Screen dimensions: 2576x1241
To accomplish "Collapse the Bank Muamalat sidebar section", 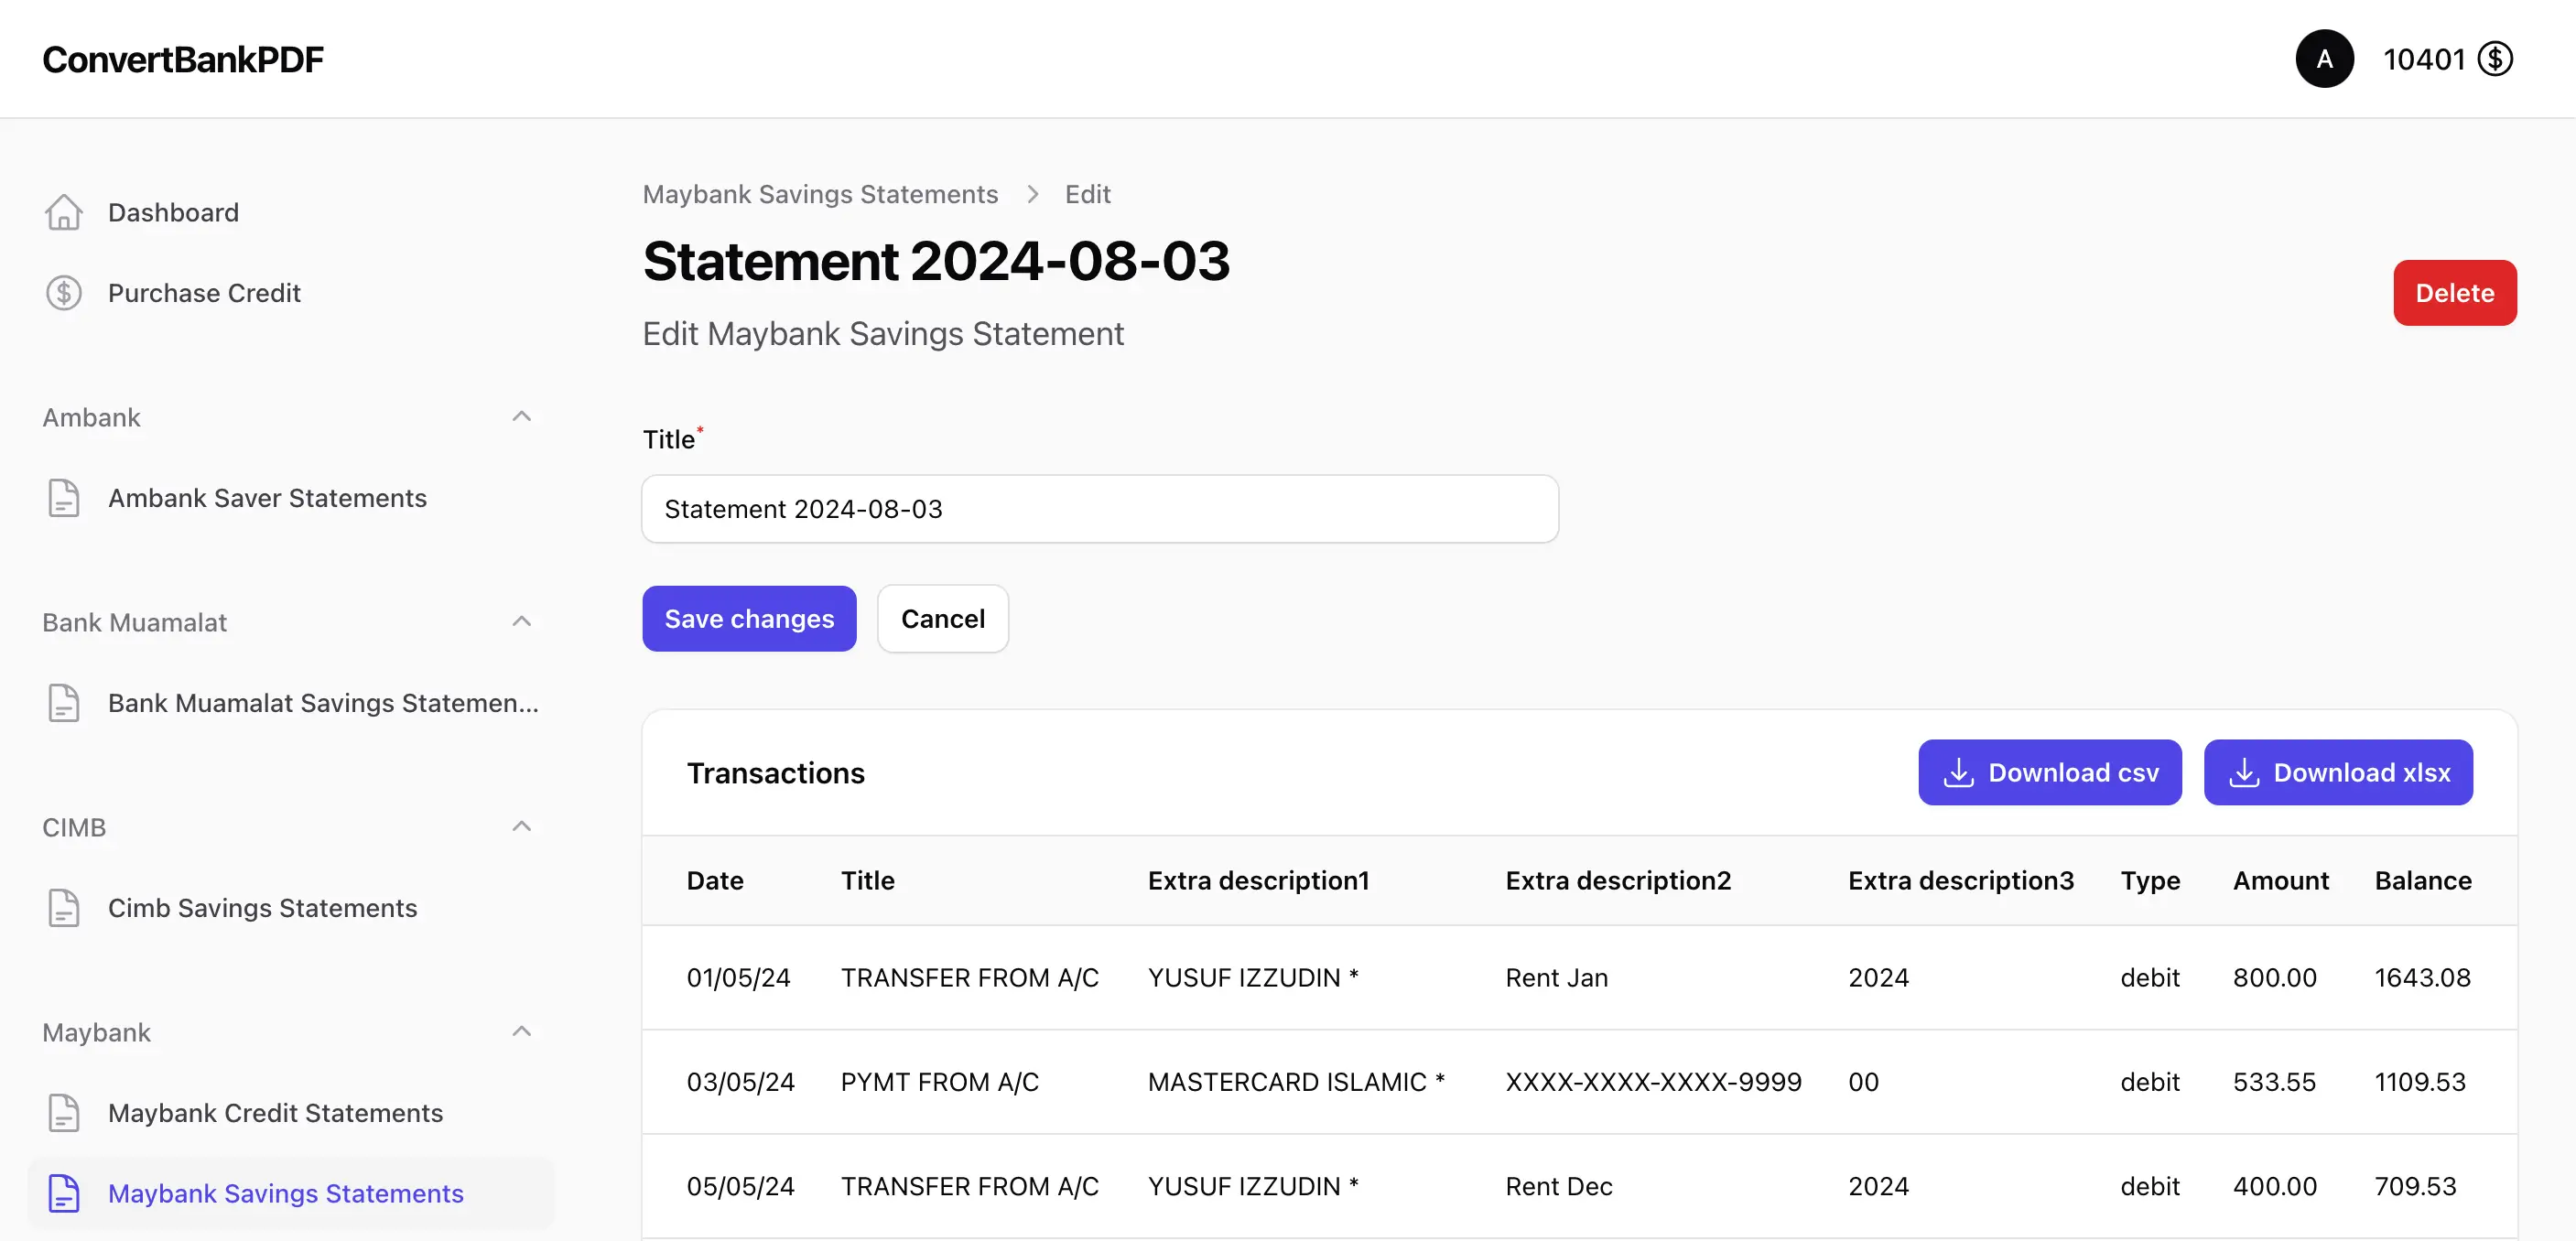I will [521, 622].
